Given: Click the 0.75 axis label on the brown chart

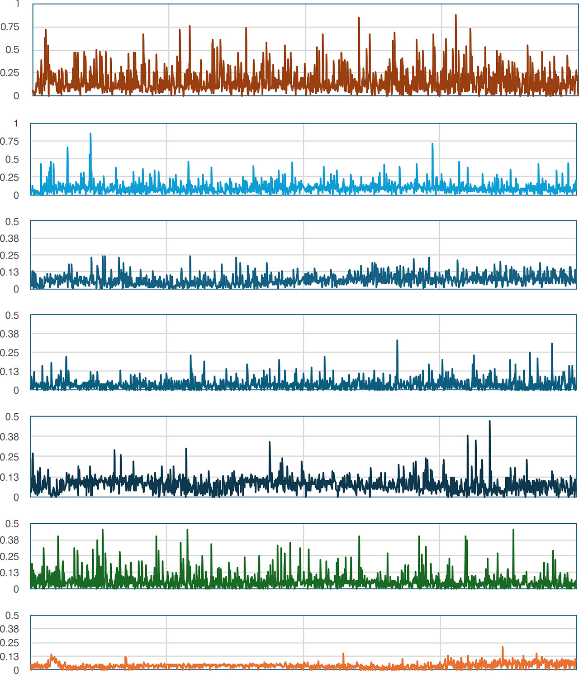Looking at the screenshot, I should (x=10, y=27).
